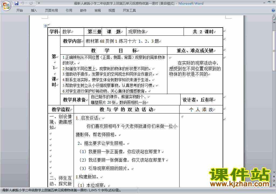Click the 在实际的观察活动中 paragraph

coord(195,68)
